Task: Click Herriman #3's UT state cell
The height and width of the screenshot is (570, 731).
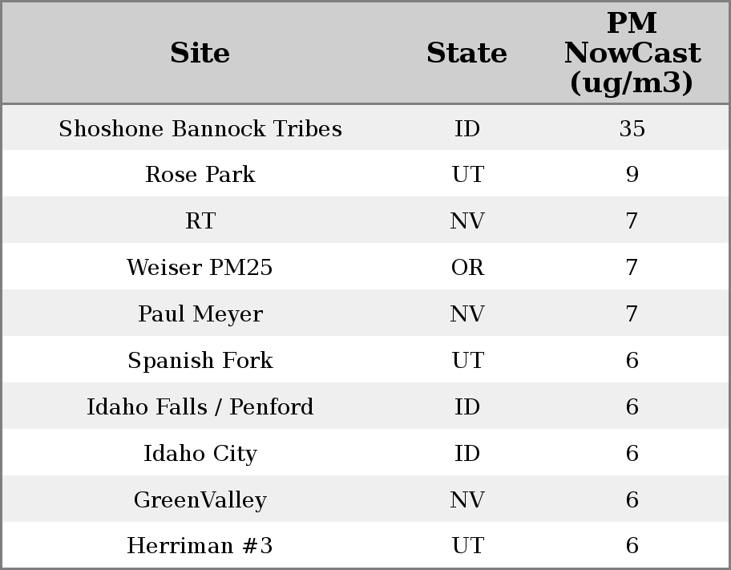Action: point(466,546)
